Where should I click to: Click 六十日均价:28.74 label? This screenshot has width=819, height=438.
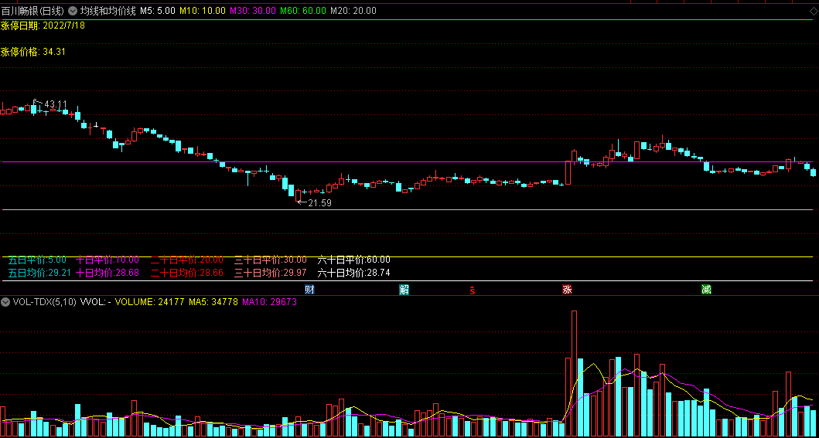pos(354,273)
